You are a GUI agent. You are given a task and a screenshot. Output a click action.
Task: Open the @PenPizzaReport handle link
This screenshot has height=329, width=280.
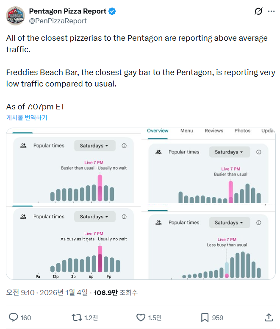(58, 21)
